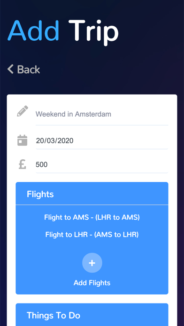The image size is (184, 326).
Task: Select the year 2020 in the date
Action: (x=65, y=141)
